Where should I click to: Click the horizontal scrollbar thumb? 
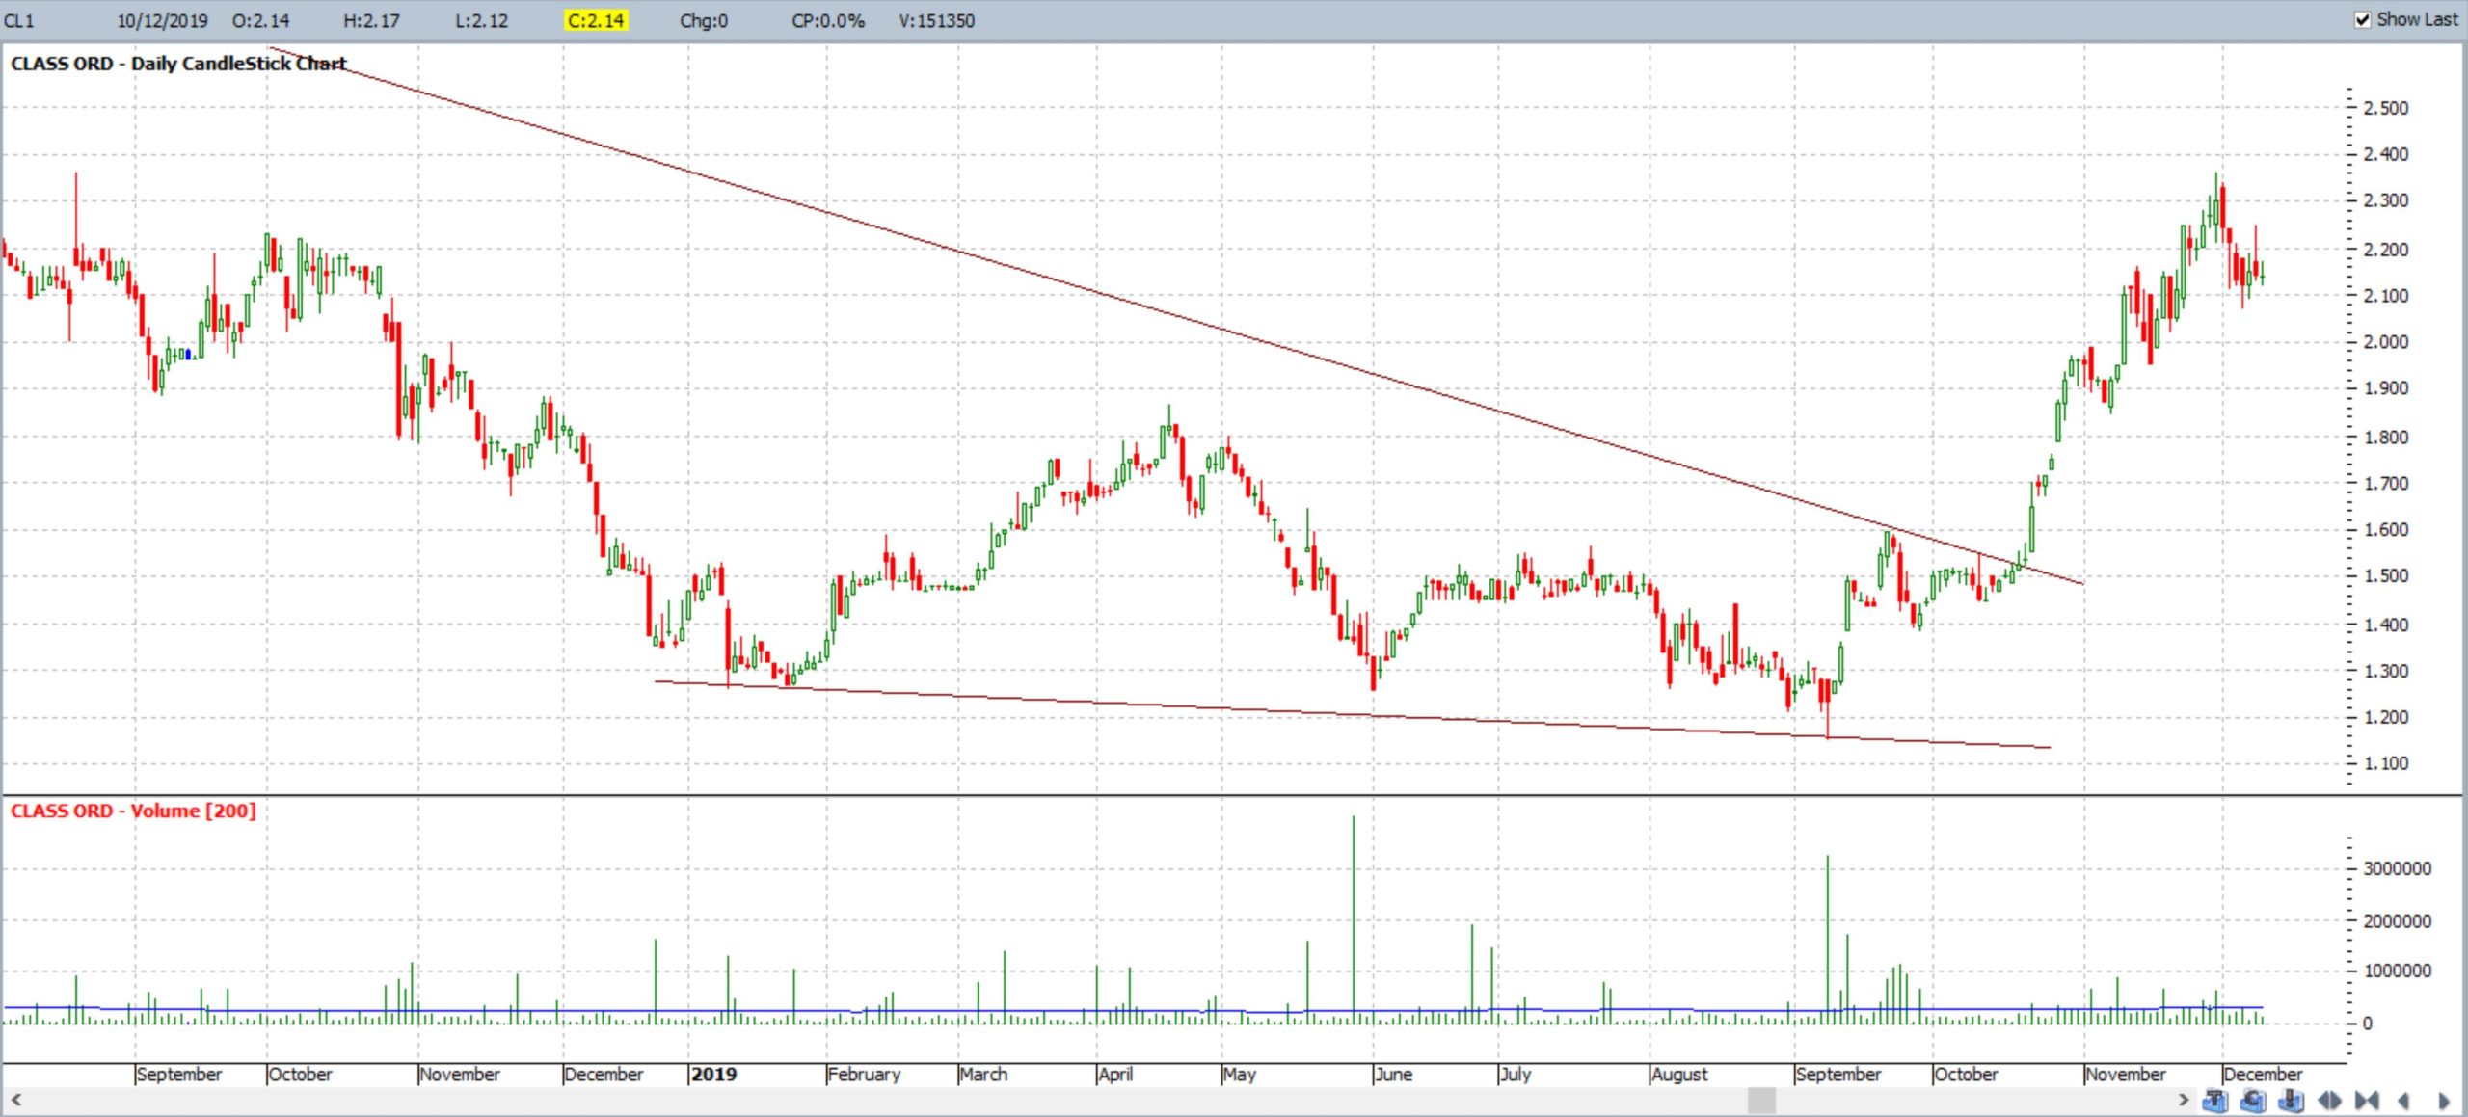(1761, 1100)
